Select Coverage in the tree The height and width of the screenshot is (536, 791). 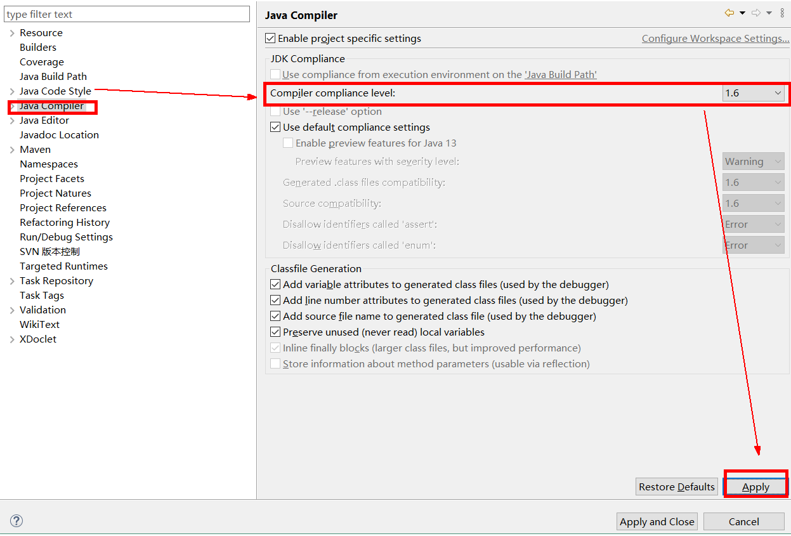pos(42,62)
